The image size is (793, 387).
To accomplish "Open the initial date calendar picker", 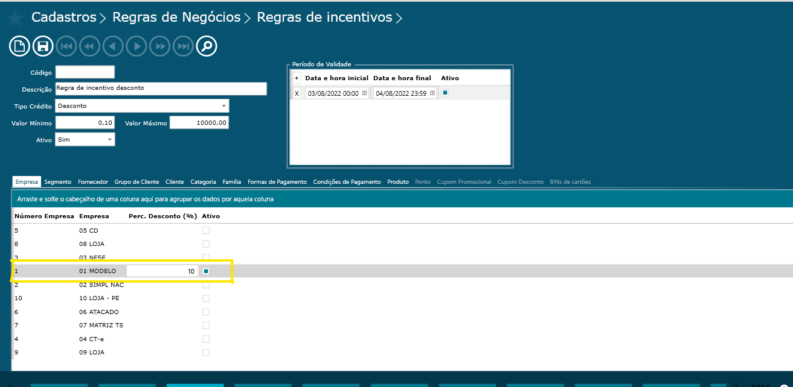I will 365,93.
